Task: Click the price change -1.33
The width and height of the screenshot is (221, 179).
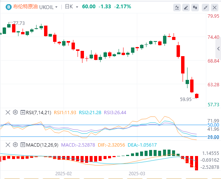Action: coord(105,6)
